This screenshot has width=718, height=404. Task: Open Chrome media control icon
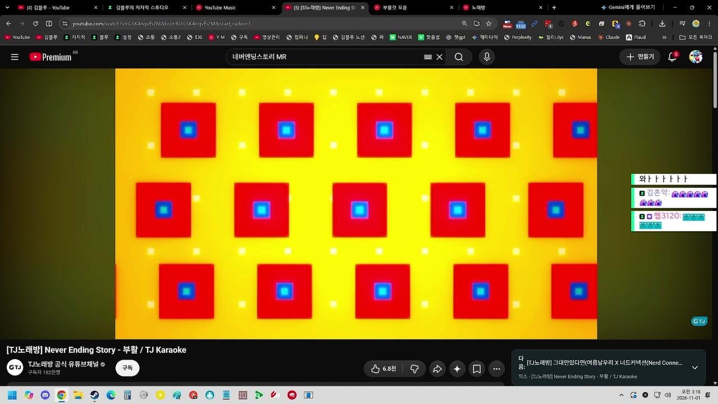pyautogui.click(x=682, y=24)
